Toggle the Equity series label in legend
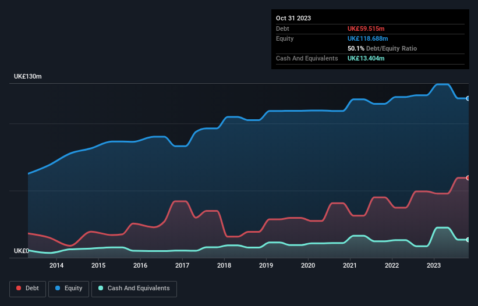 [x=73, y=289]
